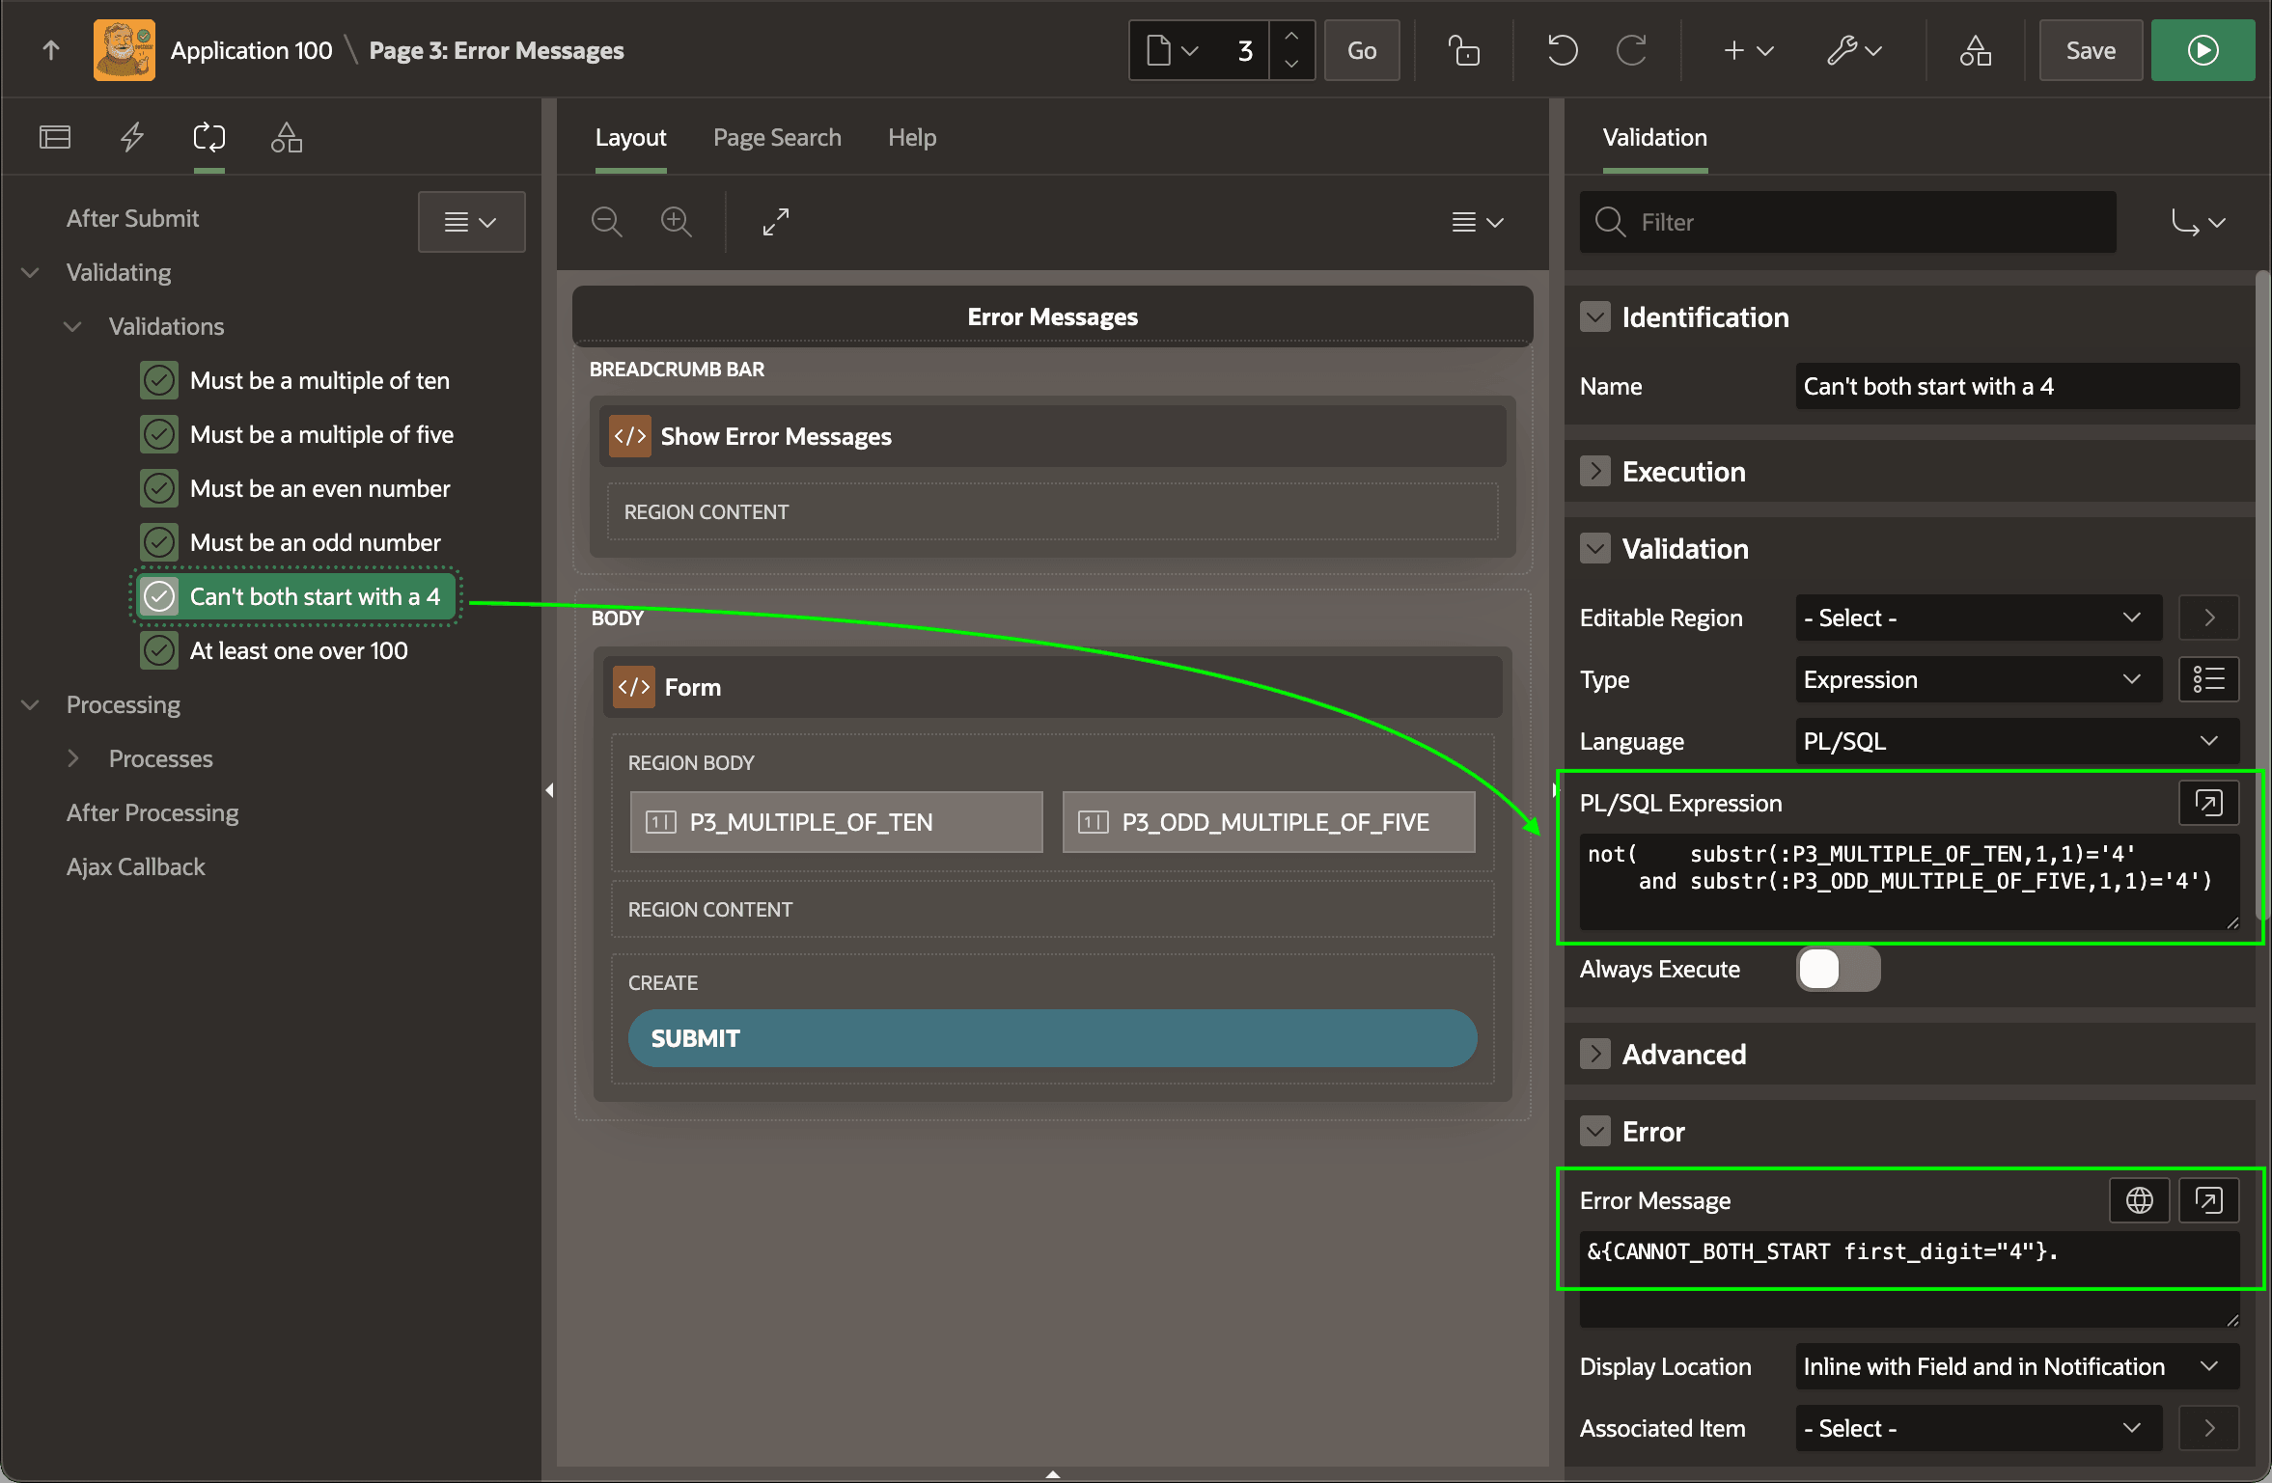The height and width of the screenshot is (1483, 2272).
Task: Expand layout to full screen
Action: pos(776,222)
